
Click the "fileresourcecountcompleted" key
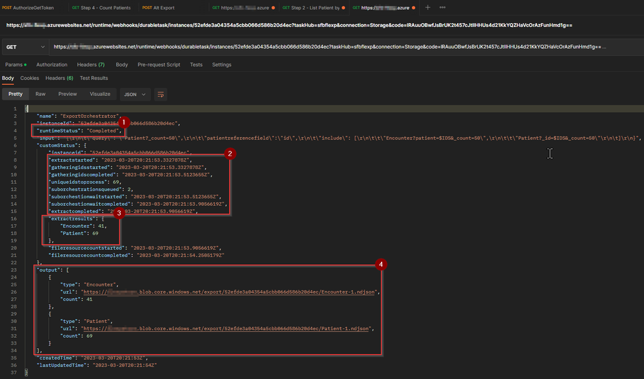click(90, 255)
